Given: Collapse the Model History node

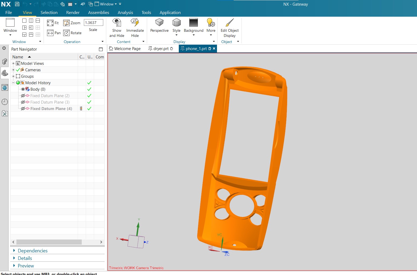Looking at the screenshot, I should click(13, 83).
